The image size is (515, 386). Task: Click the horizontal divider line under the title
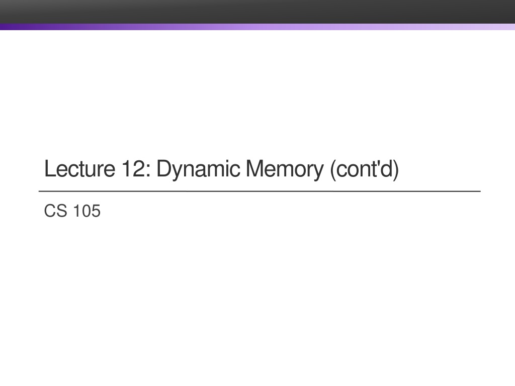click(x=260, y=191)
